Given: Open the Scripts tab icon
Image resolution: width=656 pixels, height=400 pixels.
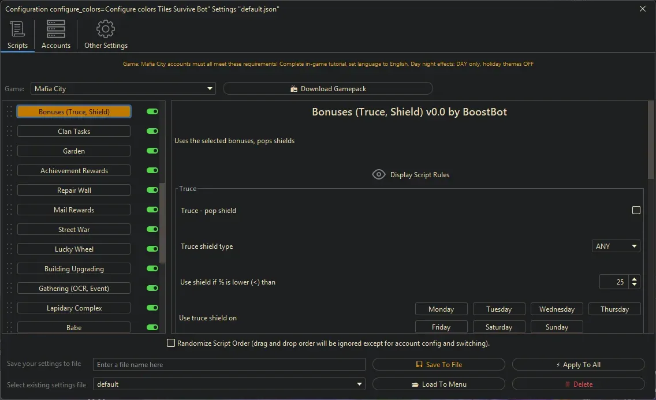Looking at the screenshot, I should point(17,29).
